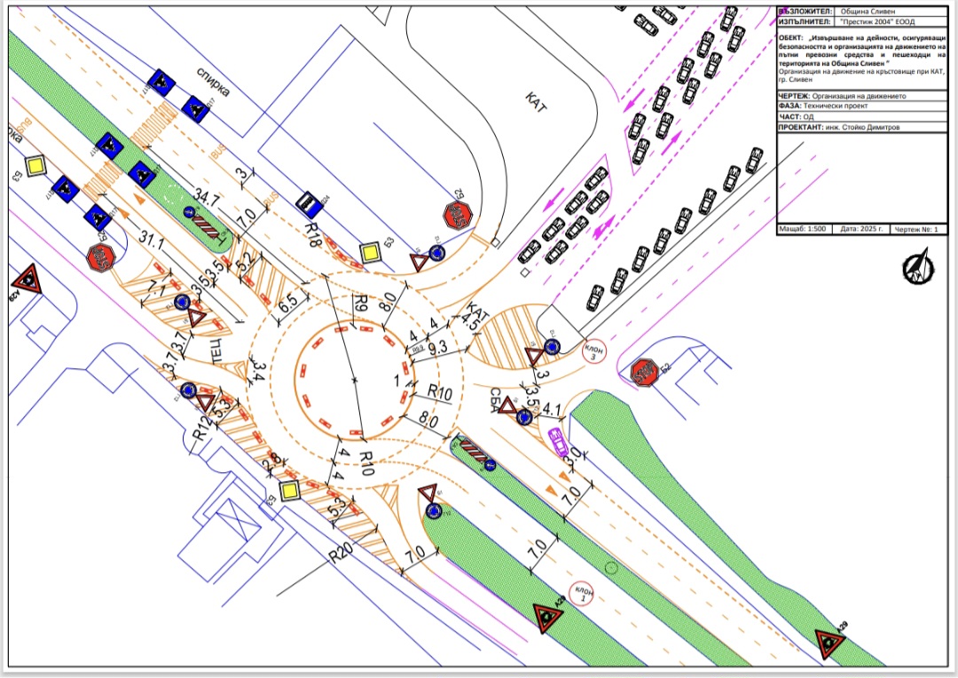Click the Мащаб 1:500 scale cell
This screenshot has width=958, height=678.
(x=805, y=229)
